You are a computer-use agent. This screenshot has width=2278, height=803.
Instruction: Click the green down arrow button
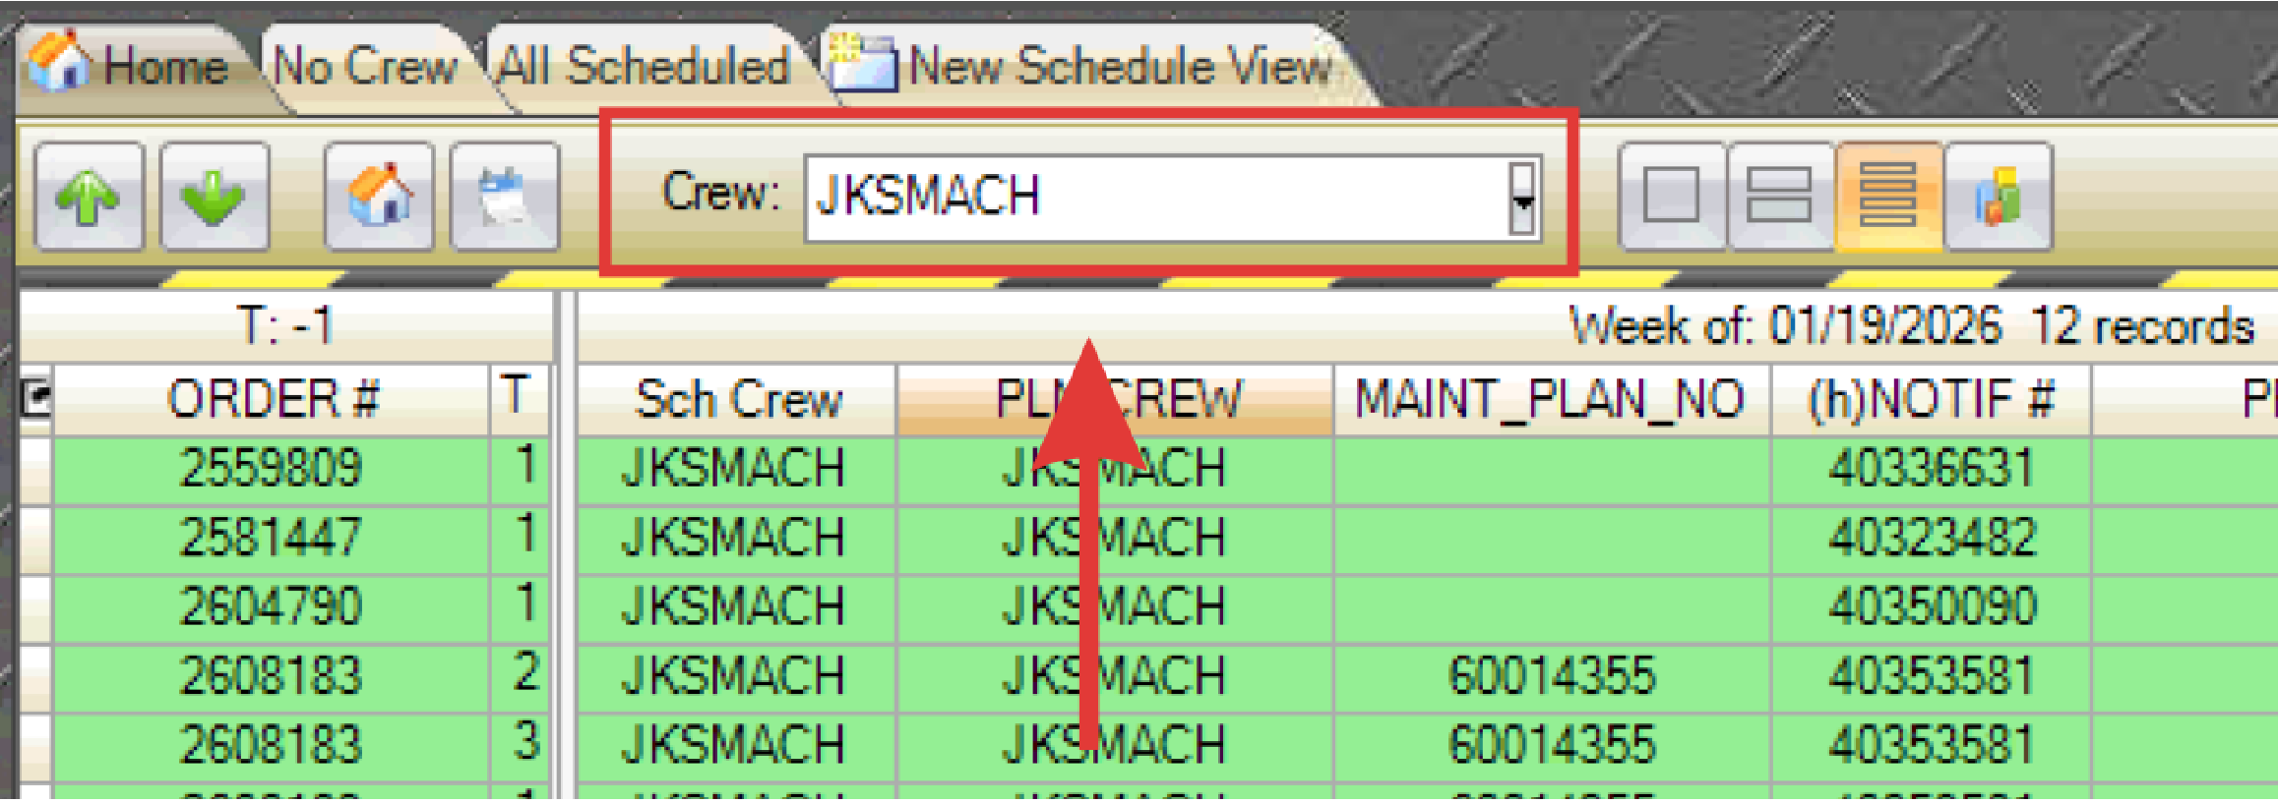(x=215, y=197)
